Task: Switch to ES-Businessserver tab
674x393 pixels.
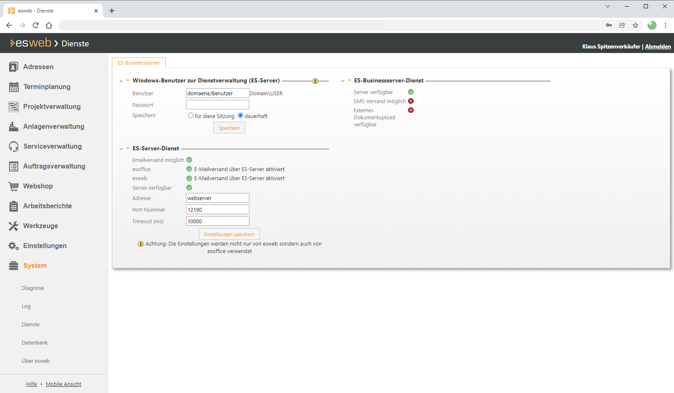Action: point(139,63)
